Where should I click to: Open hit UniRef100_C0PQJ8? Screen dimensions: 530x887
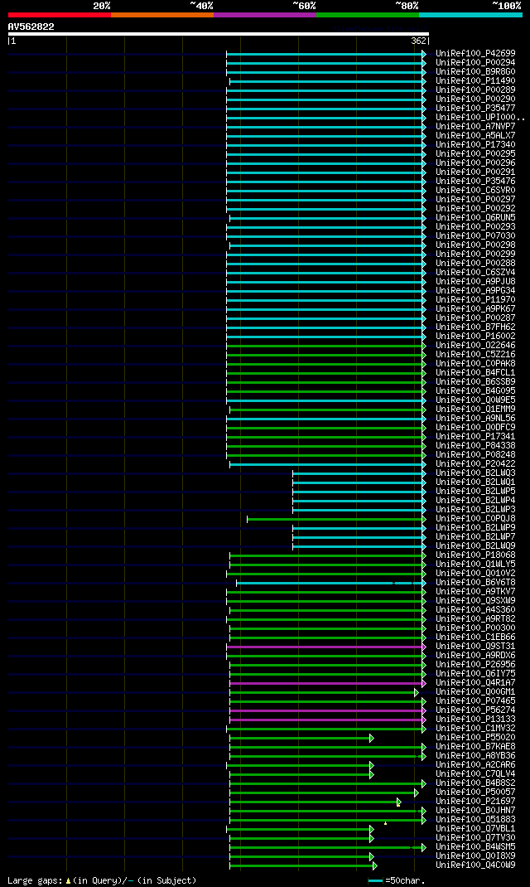pos(475,518)
